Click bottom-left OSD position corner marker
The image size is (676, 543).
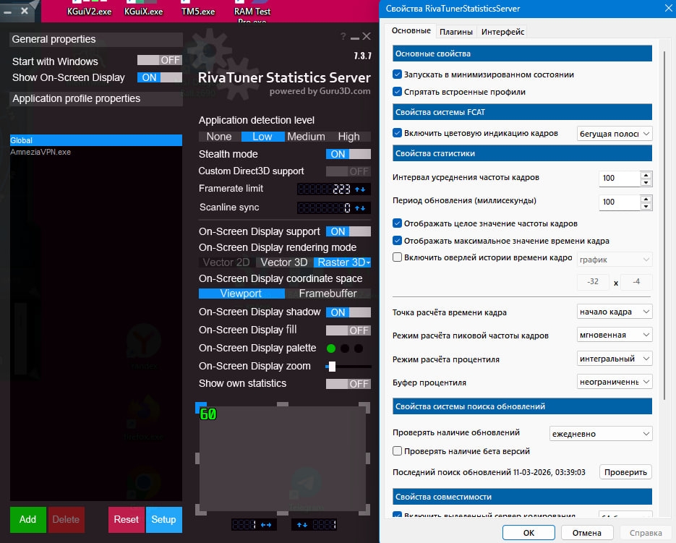point(200,510)
